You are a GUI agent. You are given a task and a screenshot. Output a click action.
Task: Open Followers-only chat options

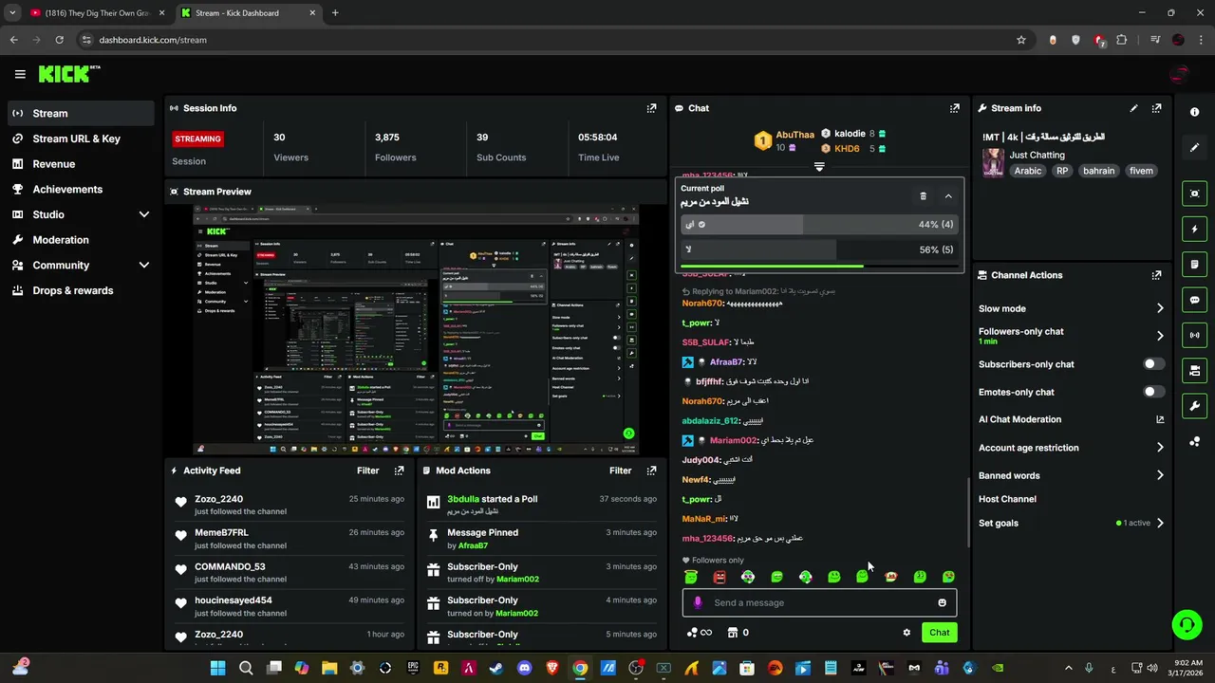1071,336
